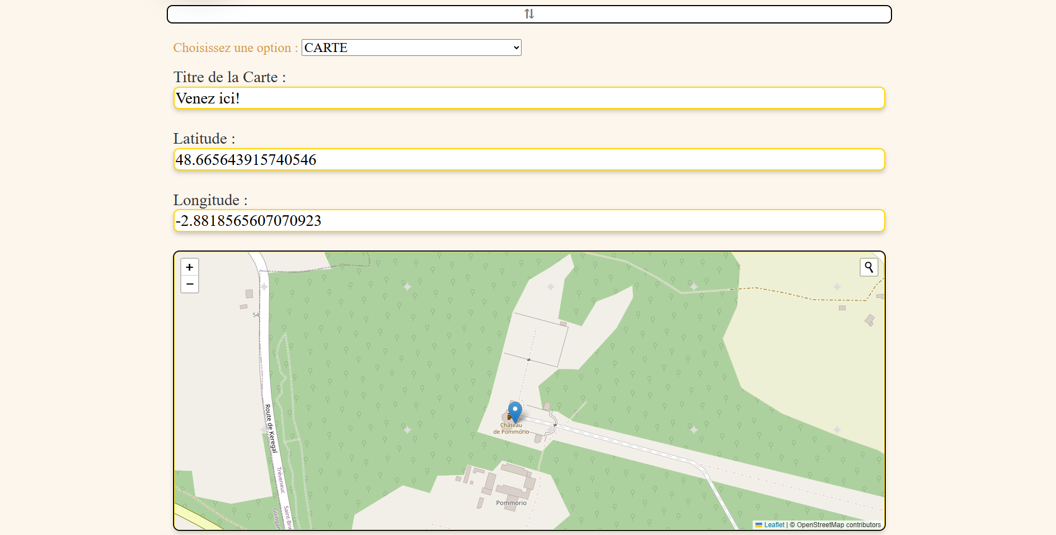Image resolution: width=1056 pixels, height=535 pixels.
Task: Click the blue map marker pin
Action: click(x=515, y=411)
